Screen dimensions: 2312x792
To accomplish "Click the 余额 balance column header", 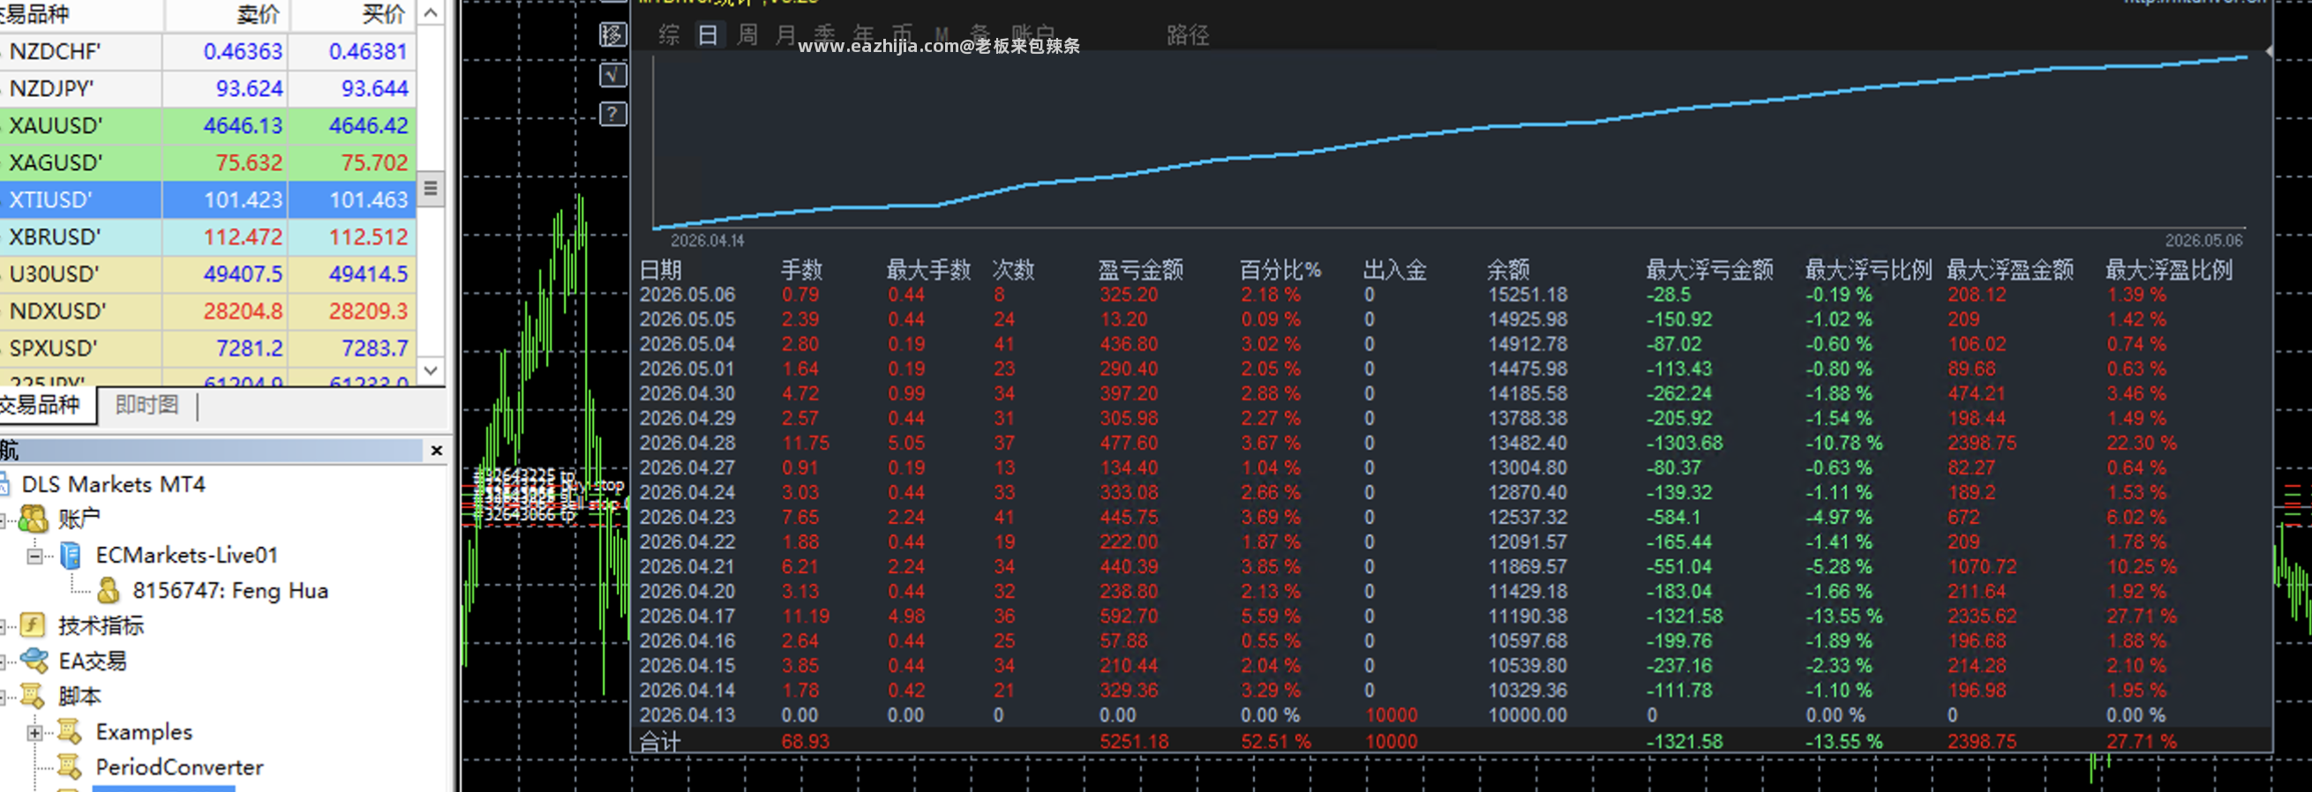I will coord(1509,270).
